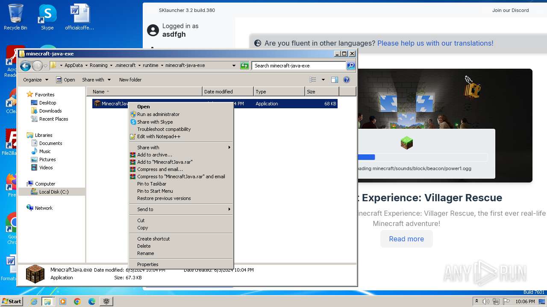The height and width of the screenshot is (307, 547).
Task: Expand the address bar history dropdown
Action: pos(234,66)
